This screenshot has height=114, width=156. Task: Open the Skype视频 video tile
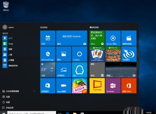[x=64, y=86]
